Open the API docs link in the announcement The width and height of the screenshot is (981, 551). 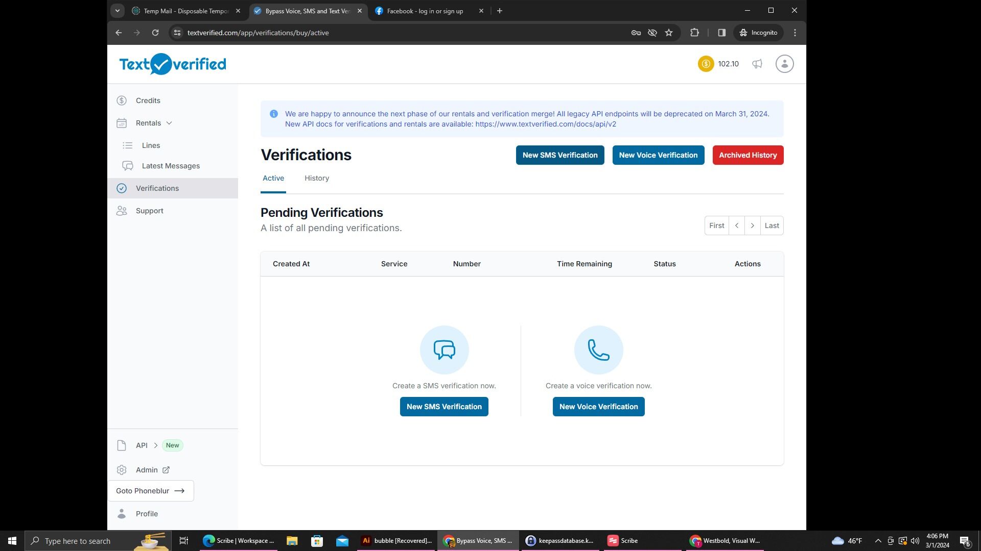point(545,123)
